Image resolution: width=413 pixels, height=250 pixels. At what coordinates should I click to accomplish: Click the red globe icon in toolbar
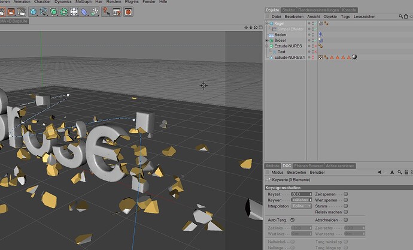[x=128, y=12]
